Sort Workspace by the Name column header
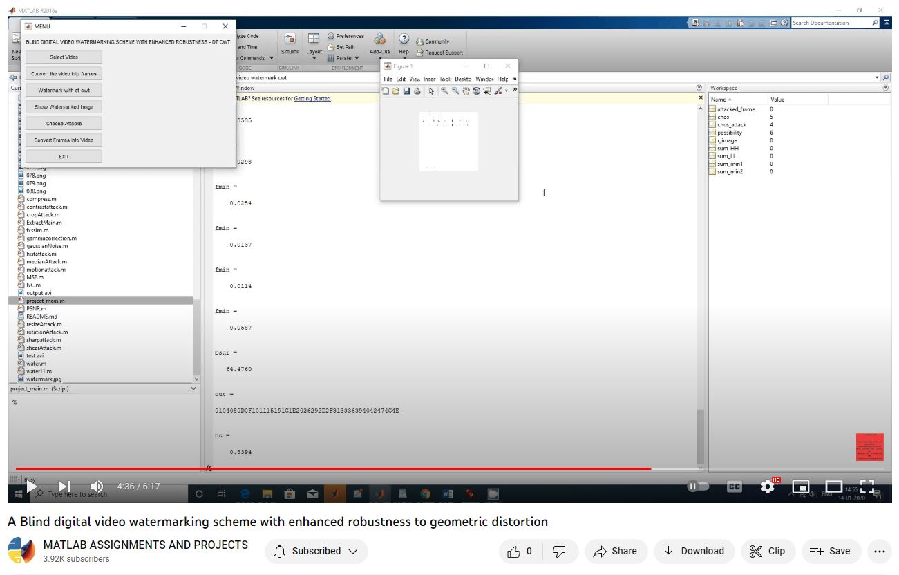Screen dimensions: 899x575 pos(738,100)
